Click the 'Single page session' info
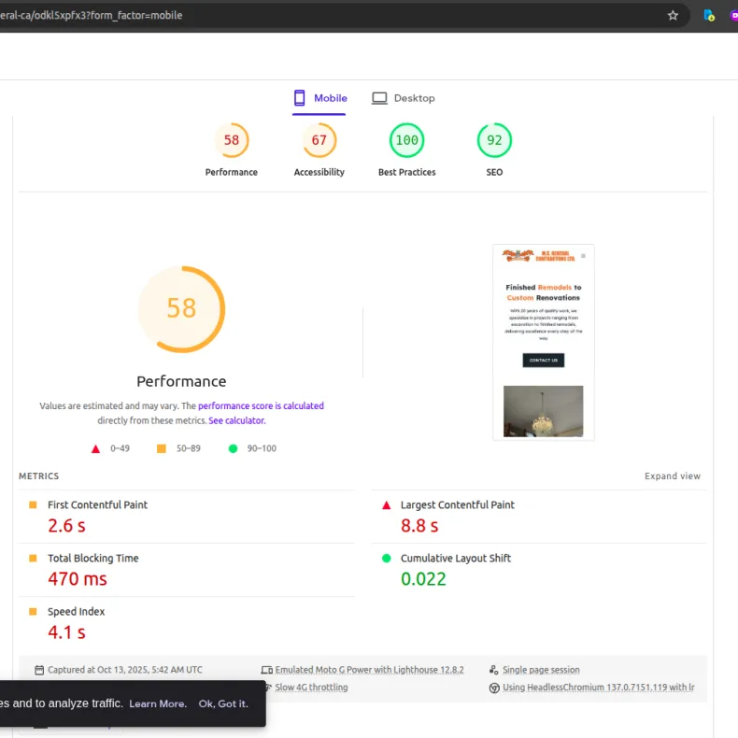Image resolution: width=738 pixels, height=738 pixels. tap(540, 670)
